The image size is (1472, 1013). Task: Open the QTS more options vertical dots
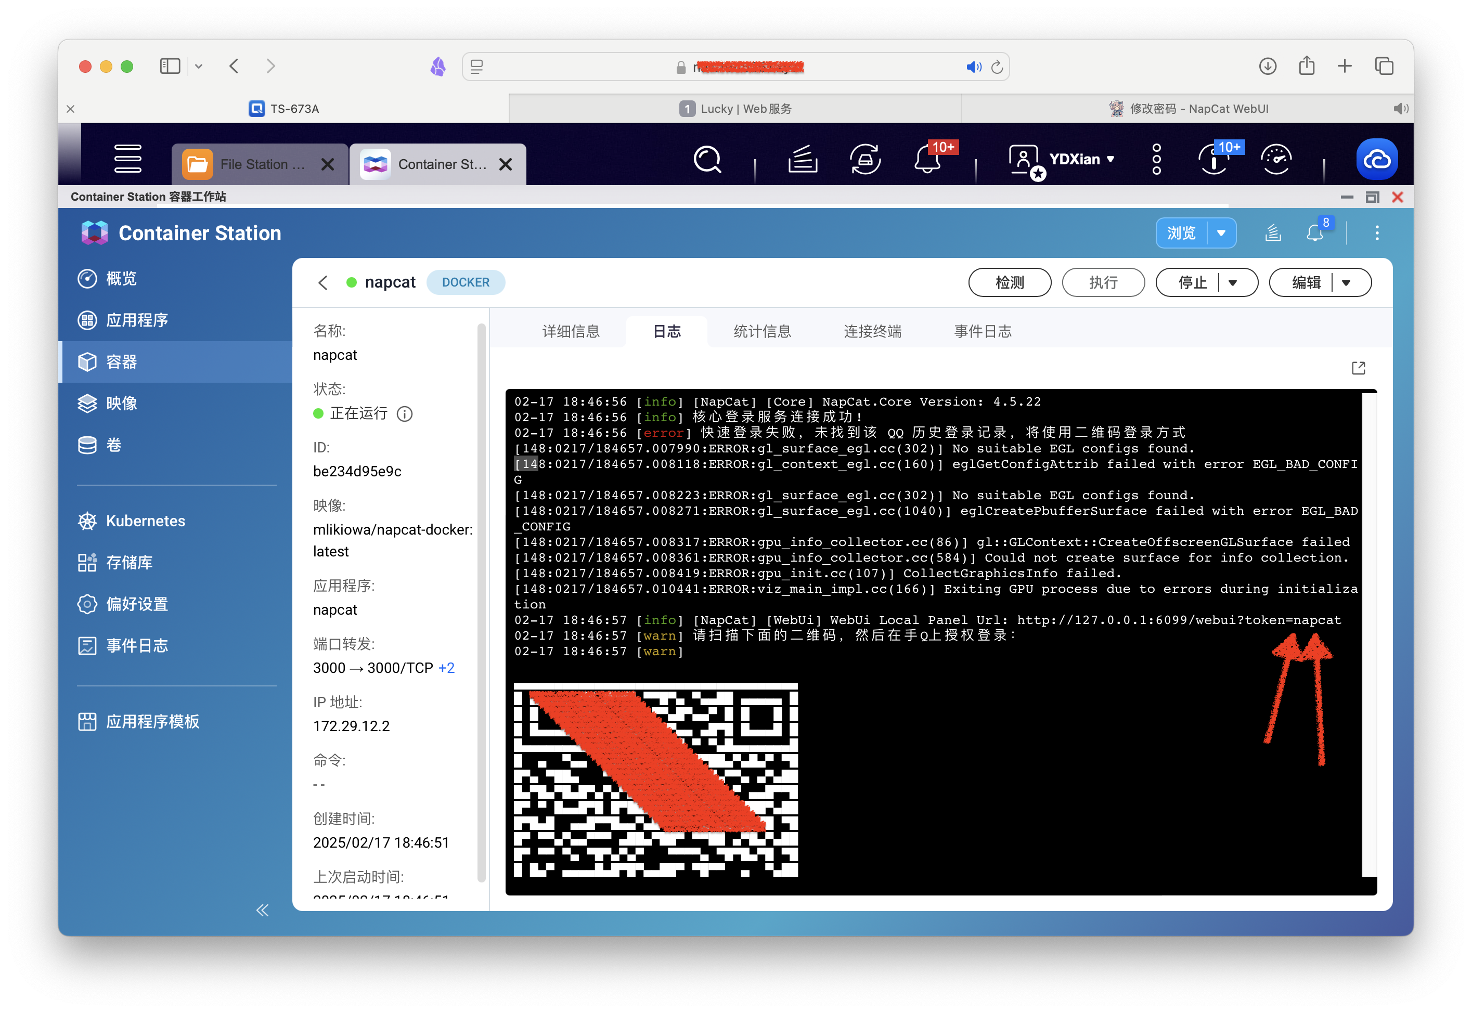[1156, 159]
